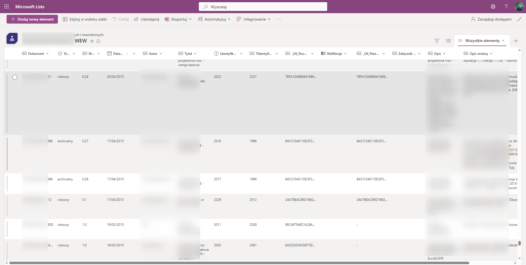This screenshot has width=526, height=265.
Task: Click the sort arrow on the Data column
Action: (x=128, y=53)
